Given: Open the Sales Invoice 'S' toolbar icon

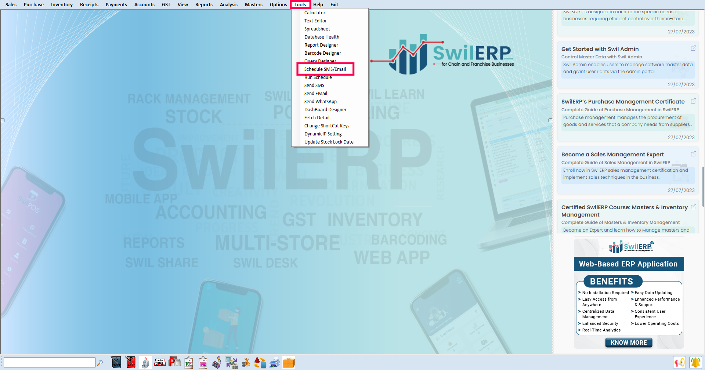Looking at the screenshot, I should (x=116, y=362).
